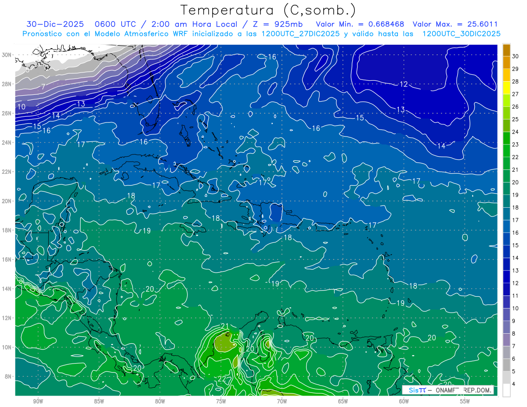Click the "85W" longitude axis label
Screen dimensions: 527x407
[99, 401]
